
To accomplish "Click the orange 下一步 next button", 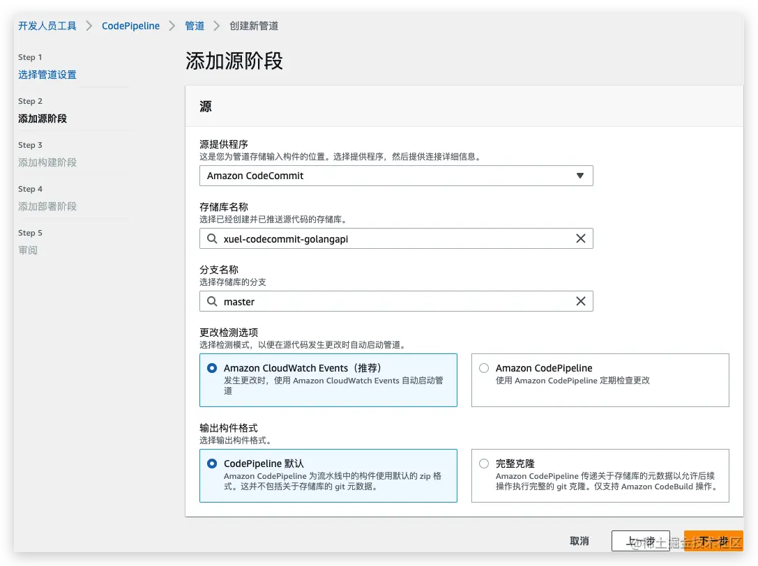I will point(713,541).
